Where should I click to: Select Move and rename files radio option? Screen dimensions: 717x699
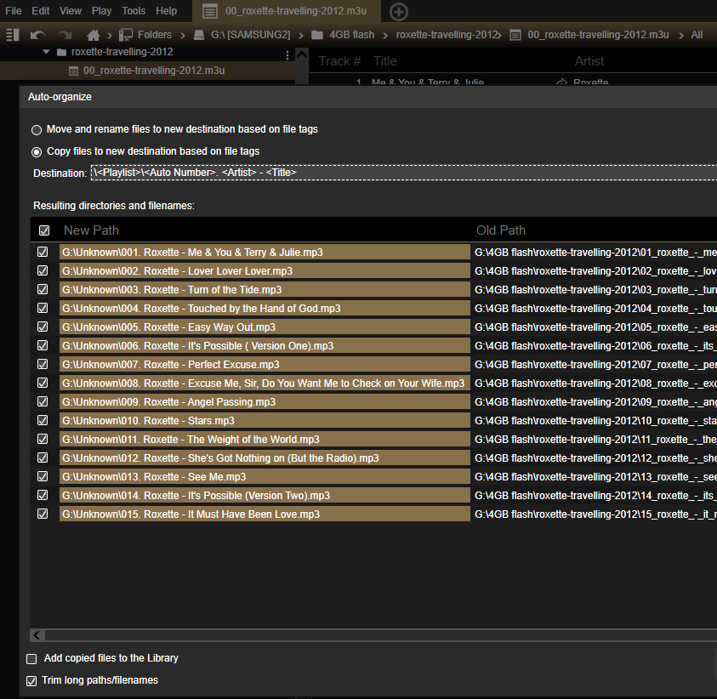(x=37, y=130)
